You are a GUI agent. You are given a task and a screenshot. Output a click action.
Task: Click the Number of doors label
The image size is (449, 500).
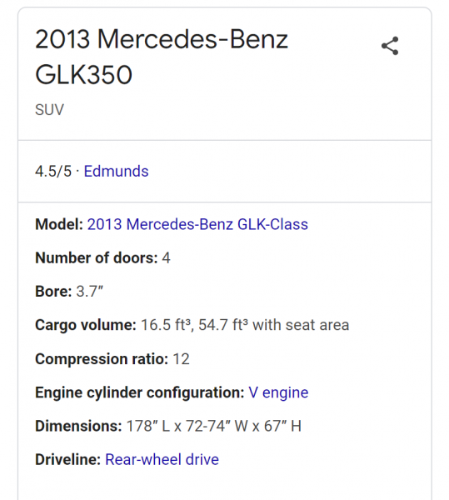coord(97,257)
